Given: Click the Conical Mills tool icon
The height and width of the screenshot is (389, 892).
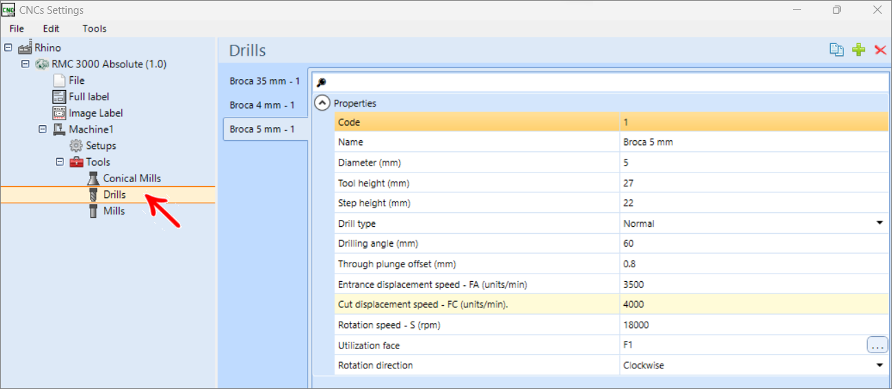Looking at the screenshot, I should [x=94, y=178].
